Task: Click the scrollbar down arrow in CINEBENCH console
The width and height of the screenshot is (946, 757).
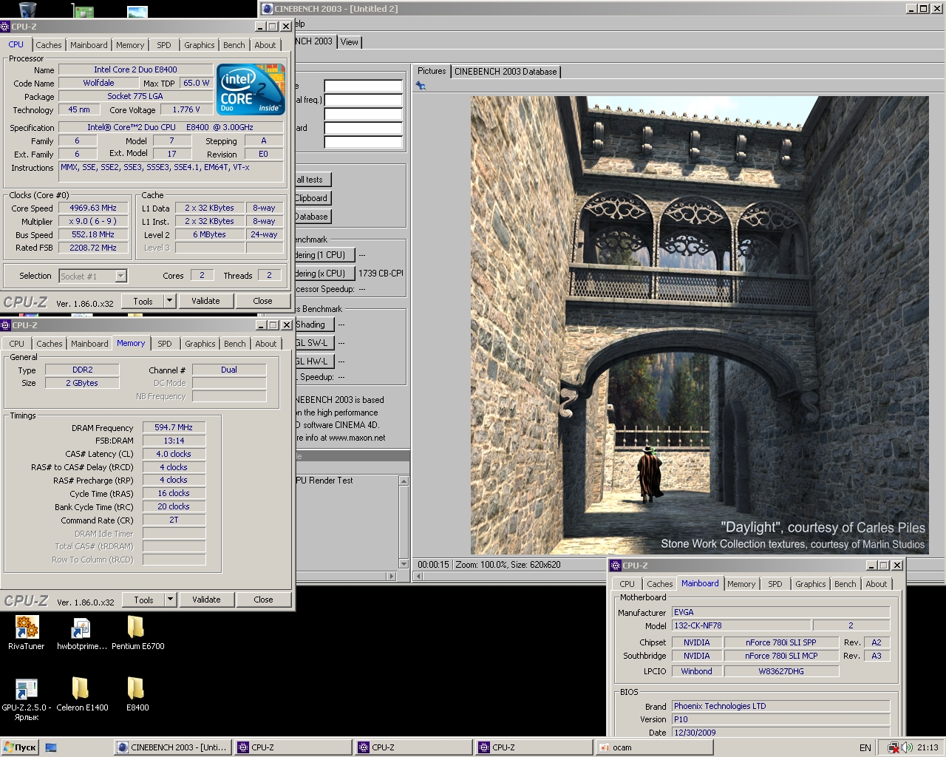Action: point(404,563)
